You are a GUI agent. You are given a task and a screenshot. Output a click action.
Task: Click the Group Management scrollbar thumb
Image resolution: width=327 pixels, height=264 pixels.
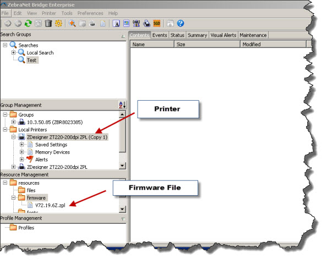pos(122,135)
